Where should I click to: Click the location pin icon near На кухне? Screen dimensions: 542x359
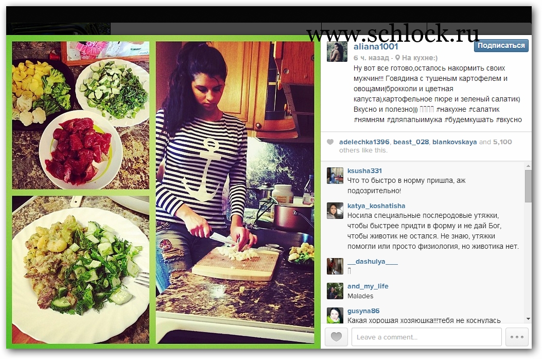click(397, 58)
